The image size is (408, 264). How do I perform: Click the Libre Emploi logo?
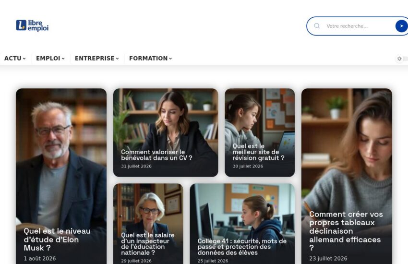click(32, 25)
